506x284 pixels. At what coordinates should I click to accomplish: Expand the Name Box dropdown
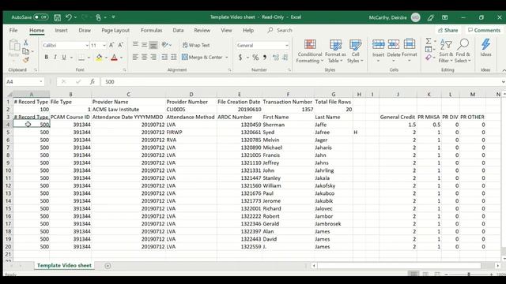point(41,82)
